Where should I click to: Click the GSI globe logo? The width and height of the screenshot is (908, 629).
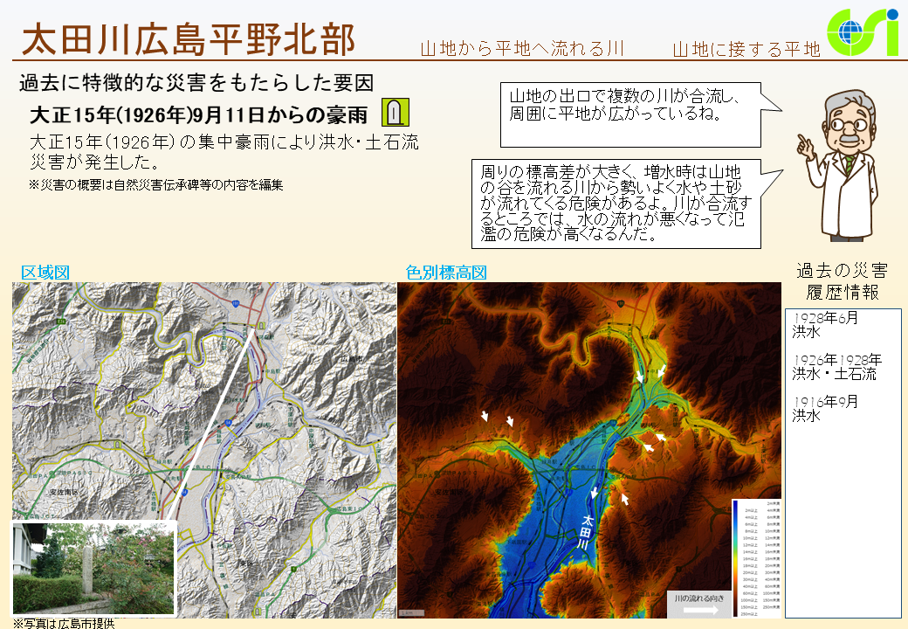[x=863, y=31]
